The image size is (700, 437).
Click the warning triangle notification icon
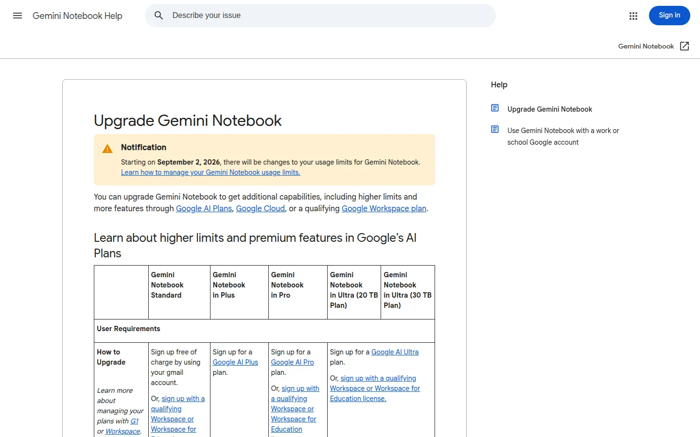[107, 149]
